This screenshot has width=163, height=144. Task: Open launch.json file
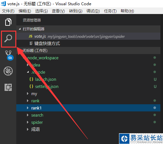46,79
